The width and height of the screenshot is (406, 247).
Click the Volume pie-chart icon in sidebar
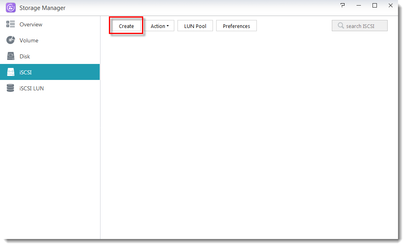coord(11,40)
